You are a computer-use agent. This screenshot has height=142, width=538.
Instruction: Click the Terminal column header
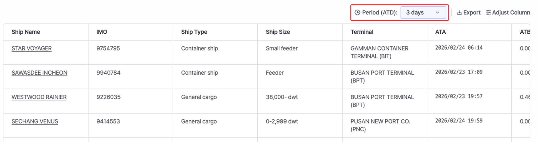coord(362,32)
